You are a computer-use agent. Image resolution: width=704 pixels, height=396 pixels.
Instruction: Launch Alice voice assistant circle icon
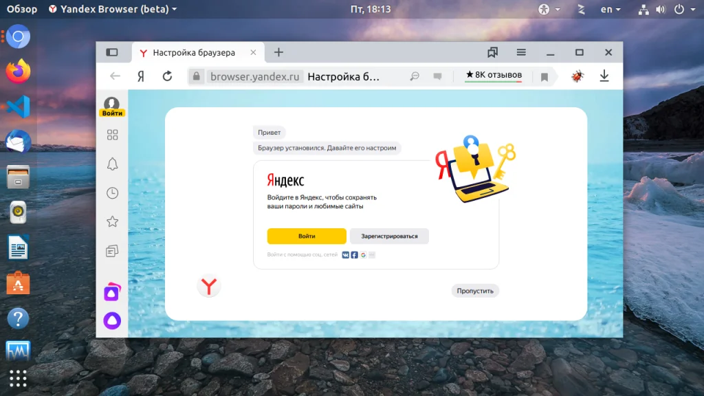(x=112, y=320)
